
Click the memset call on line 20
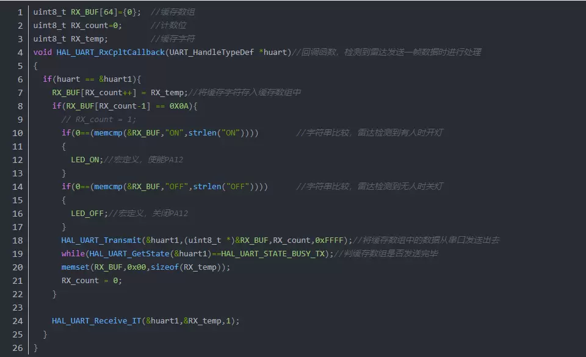click(x=75, y=267)
